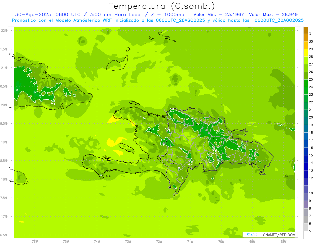The height and width of the screenshot is (245, 318).
Task: Click the legend label 21
Action: tap(311, 110)
